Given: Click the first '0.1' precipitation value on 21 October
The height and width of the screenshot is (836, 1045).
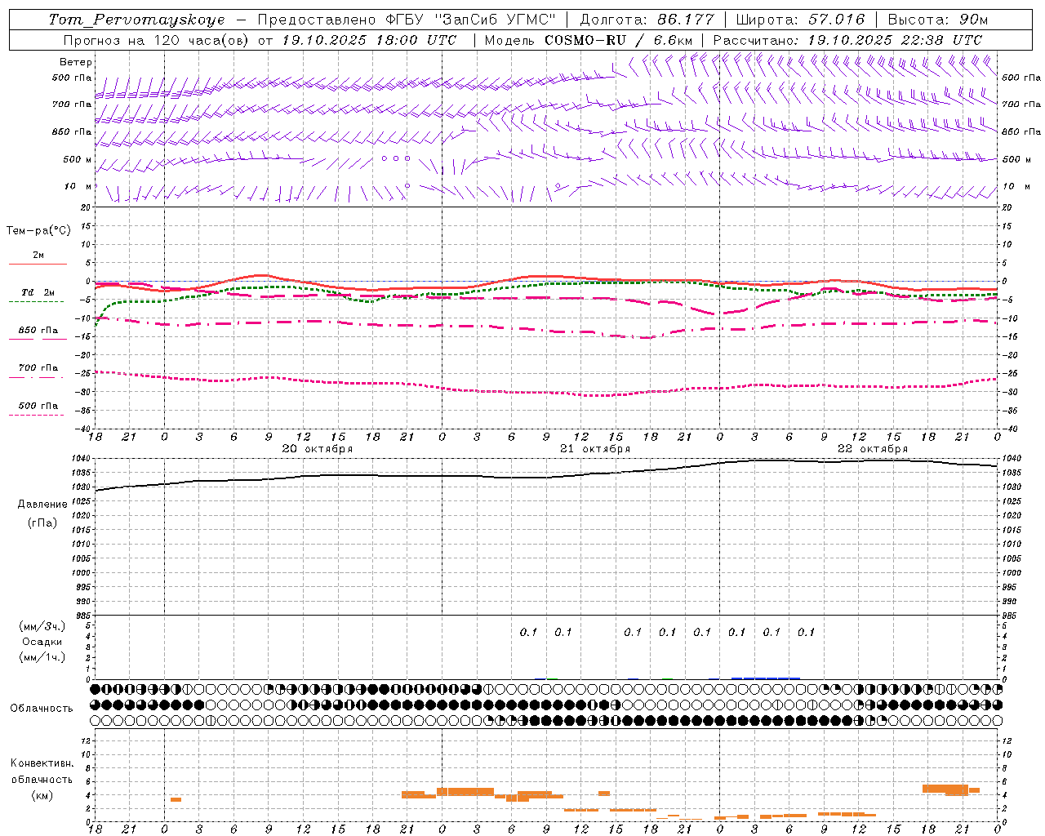Looking at the screenshot, I should (528, 632).
